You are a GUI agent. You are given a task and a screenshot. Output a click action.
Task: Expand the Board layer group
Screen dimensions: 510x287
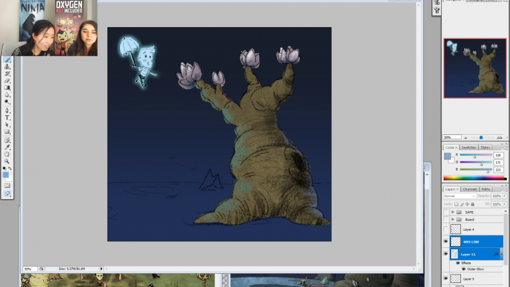(453, 219)
